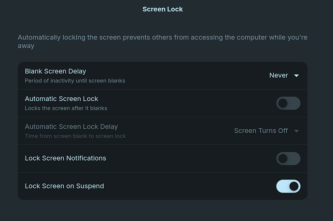This screenshot has width=333, height=221.
Task: Select the Lock Screen Notifications label
Action: point(66,158)
